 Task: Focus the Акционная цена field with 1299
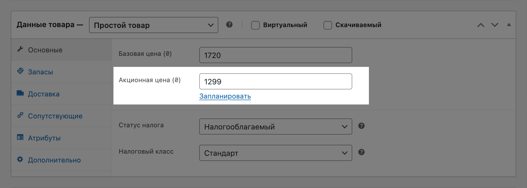point(276,81)
